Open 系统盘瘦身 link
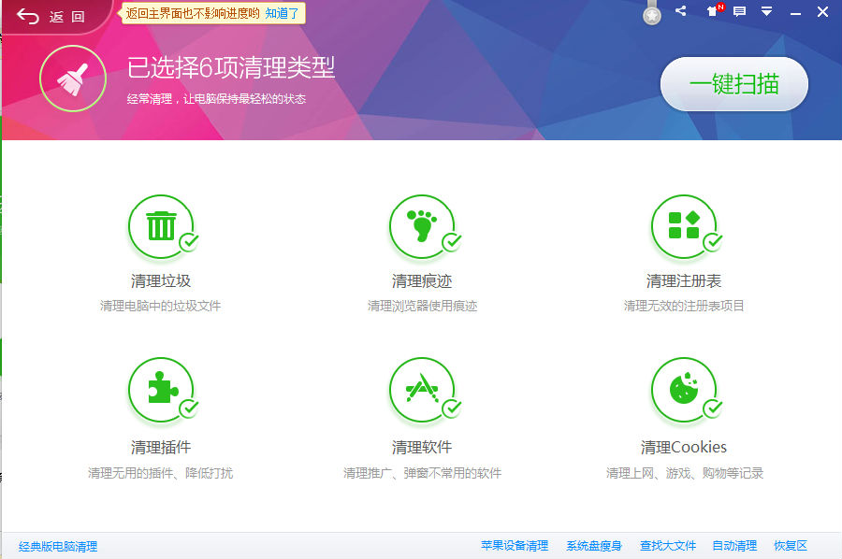The image size is (842, 559). (x=594, y=546)
